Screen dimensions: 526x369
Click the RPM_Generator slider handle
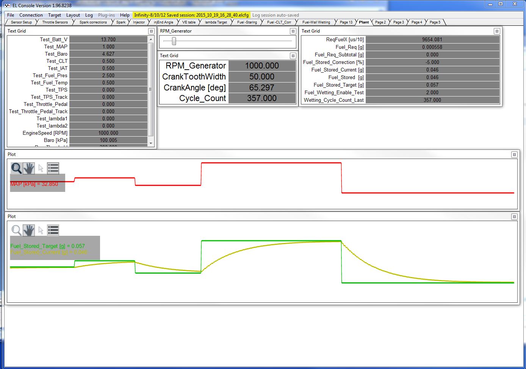174,41
